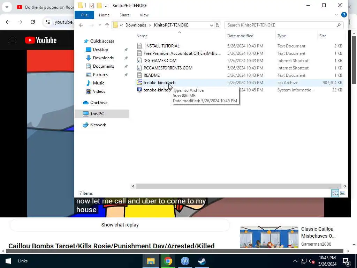Click the file list scroll right arrow
This screenshot has width=357, height=268.
(x=345, y=186)
